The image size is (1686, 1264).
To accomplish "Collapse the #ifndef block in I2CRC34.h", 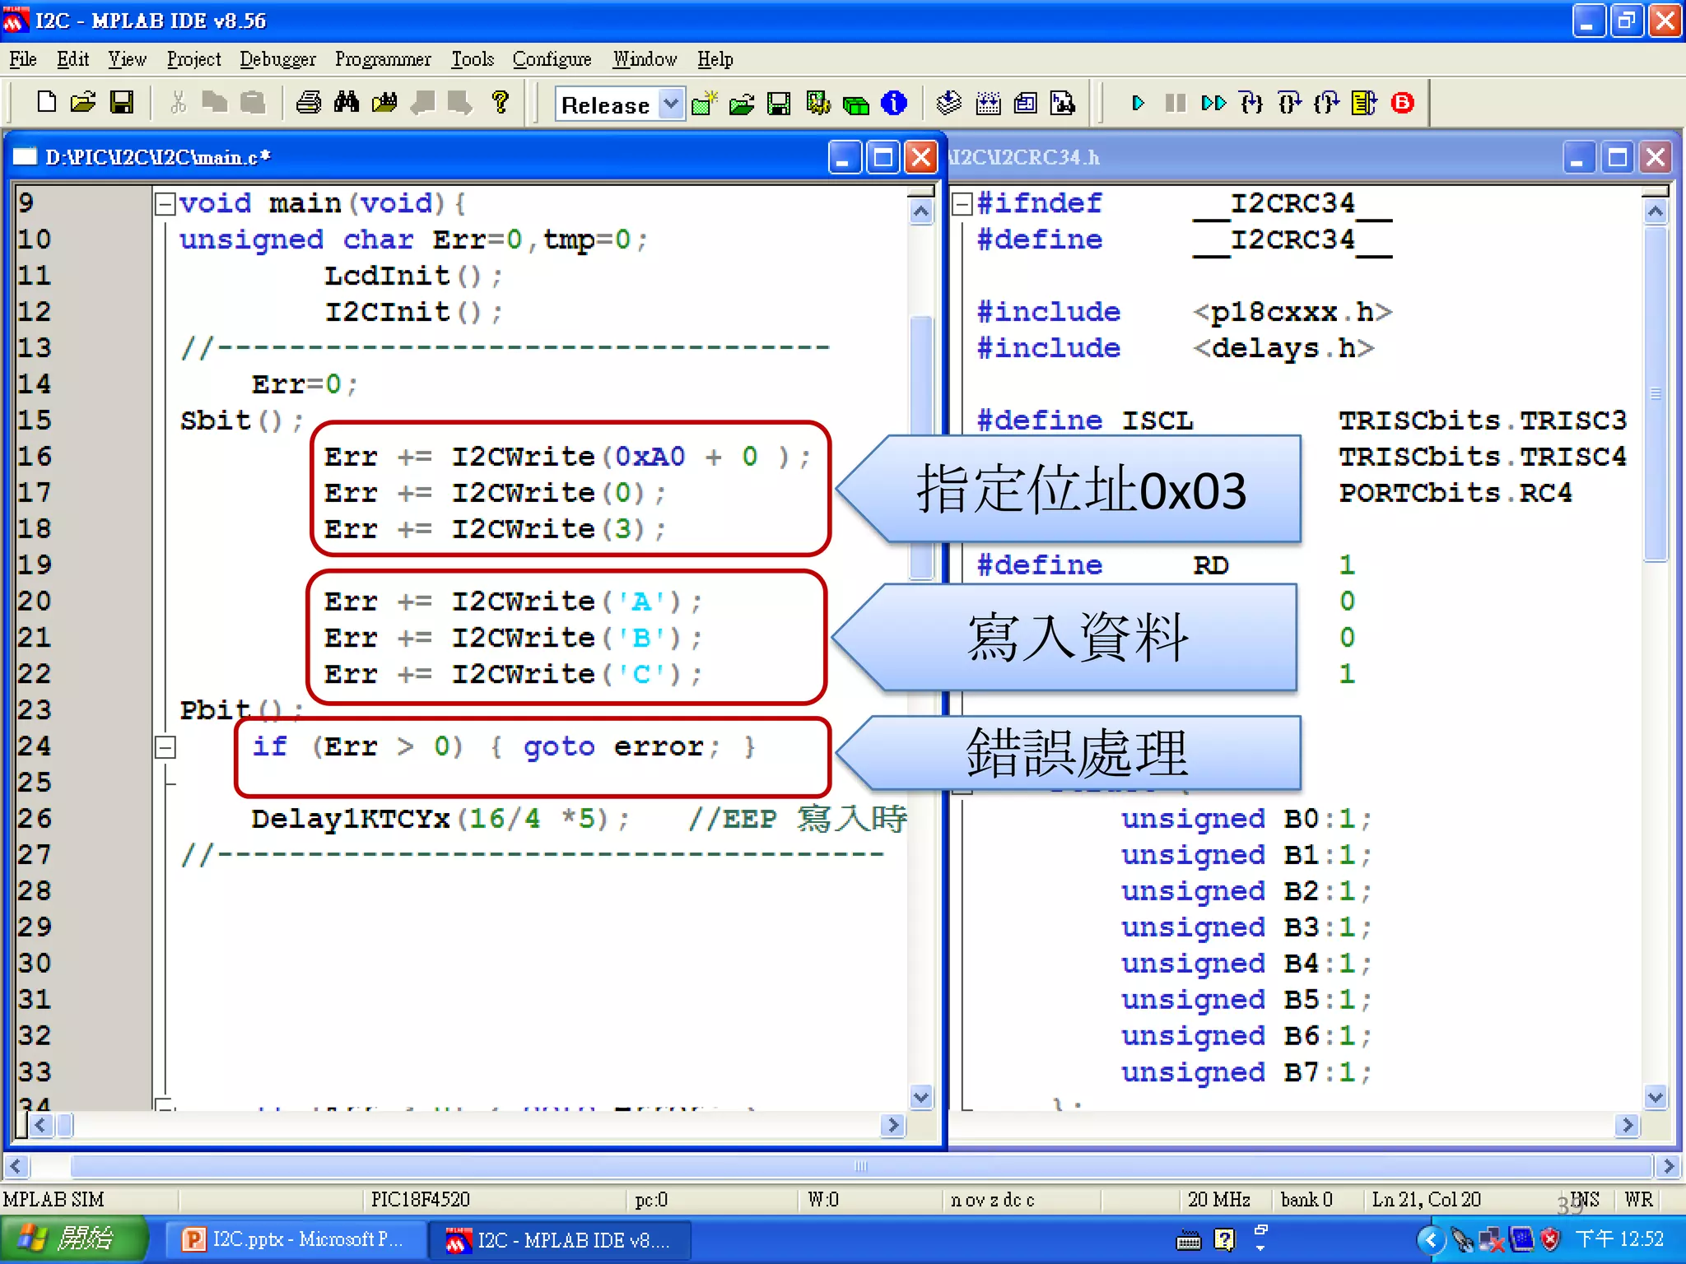I will (962, 203).
